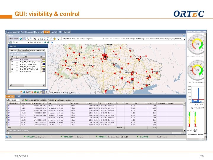Click the route line drawing tool
The height and width of the screenshot is (160, 213).
[58, 39]
